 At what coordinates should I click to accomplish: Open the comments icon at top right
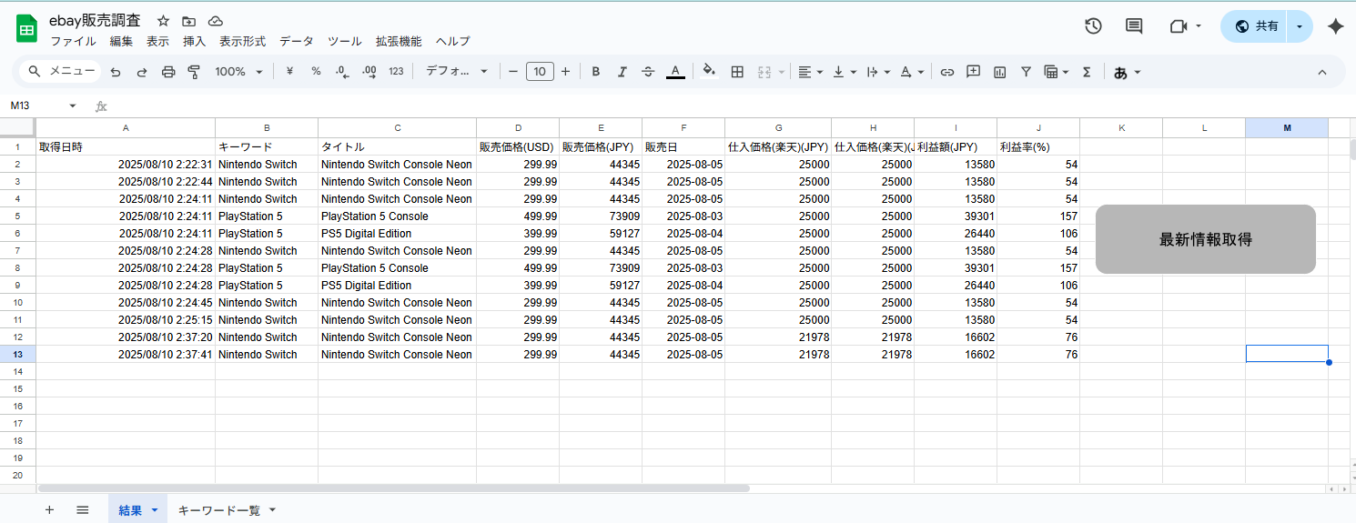1134,26
